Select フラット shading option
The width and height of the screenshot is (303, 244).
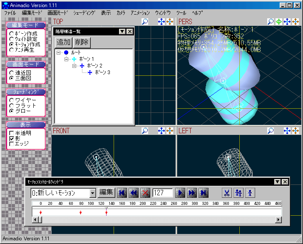coord(12,106)
